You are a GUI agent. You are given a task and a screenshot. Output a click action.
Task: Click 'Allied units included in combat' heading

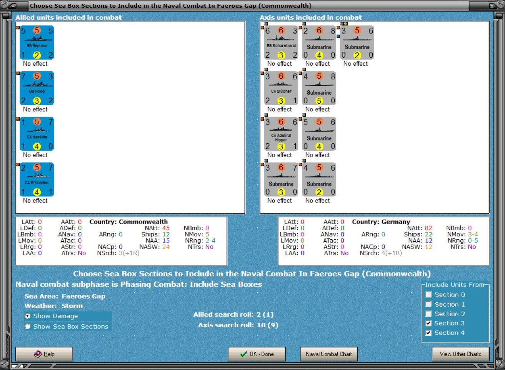pos(68,17)
